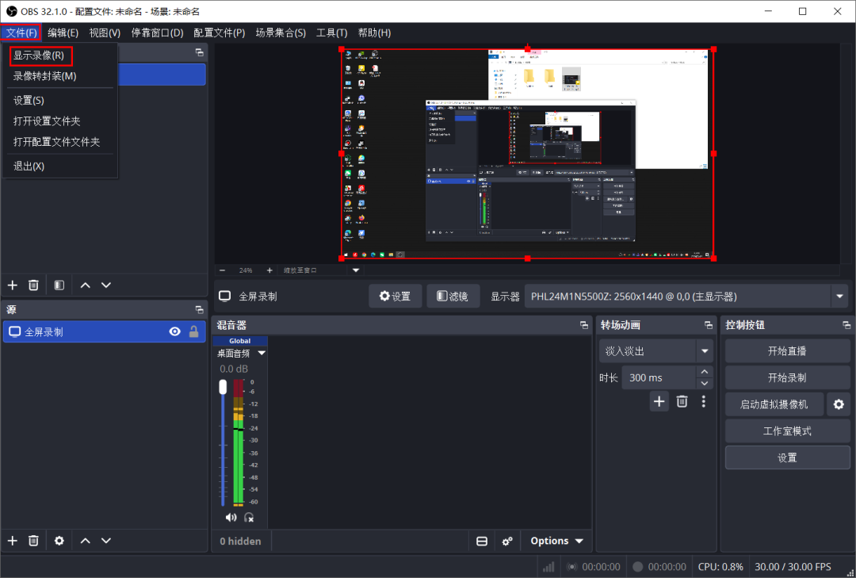
Task: Click the mixer layout toggle icon
Action: point(481,541)
